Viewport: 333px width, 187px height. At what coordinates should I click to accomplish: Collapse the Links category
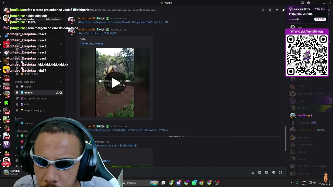19,118
